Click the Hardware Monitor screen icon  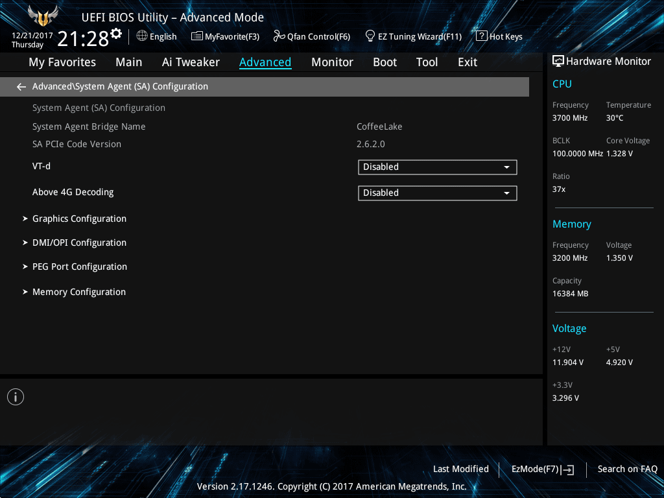[x=558, y=62]
